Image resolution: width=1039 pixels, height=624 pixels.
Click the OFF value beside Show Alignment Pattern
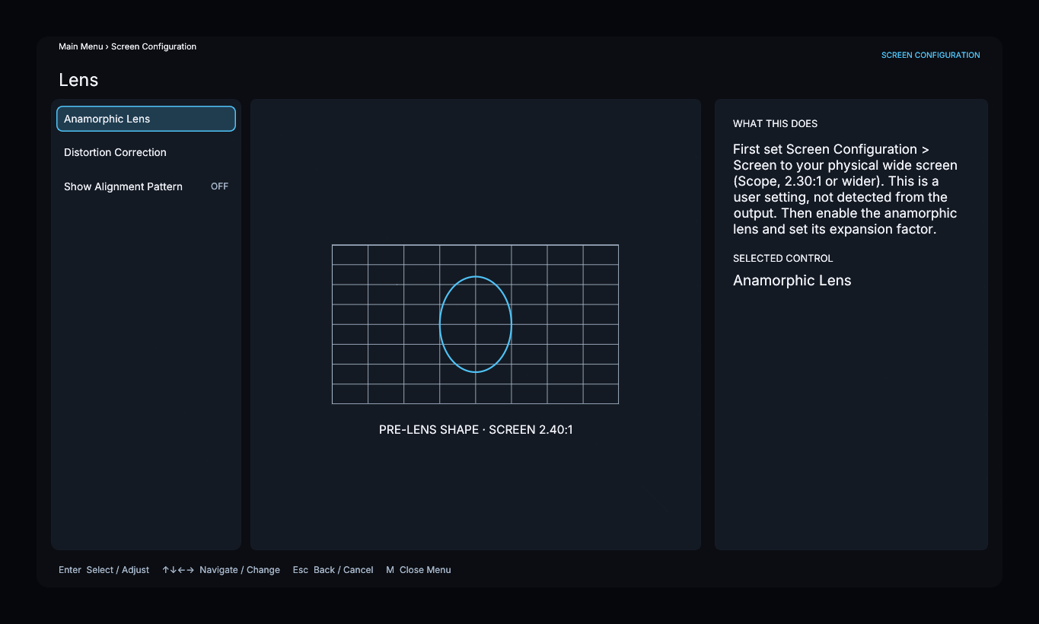(219, 186)
